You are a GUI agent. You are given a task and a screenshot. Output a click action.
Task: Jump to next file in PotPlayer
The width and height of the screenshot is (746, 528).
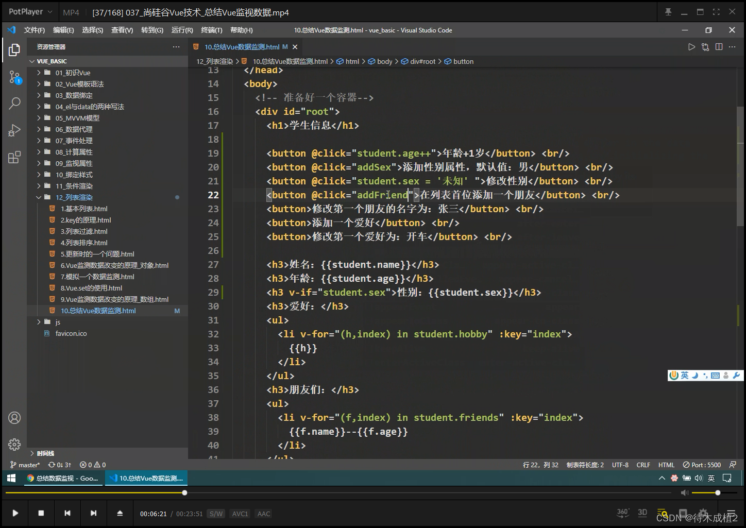pyautogui.click(x=93, y=513)
